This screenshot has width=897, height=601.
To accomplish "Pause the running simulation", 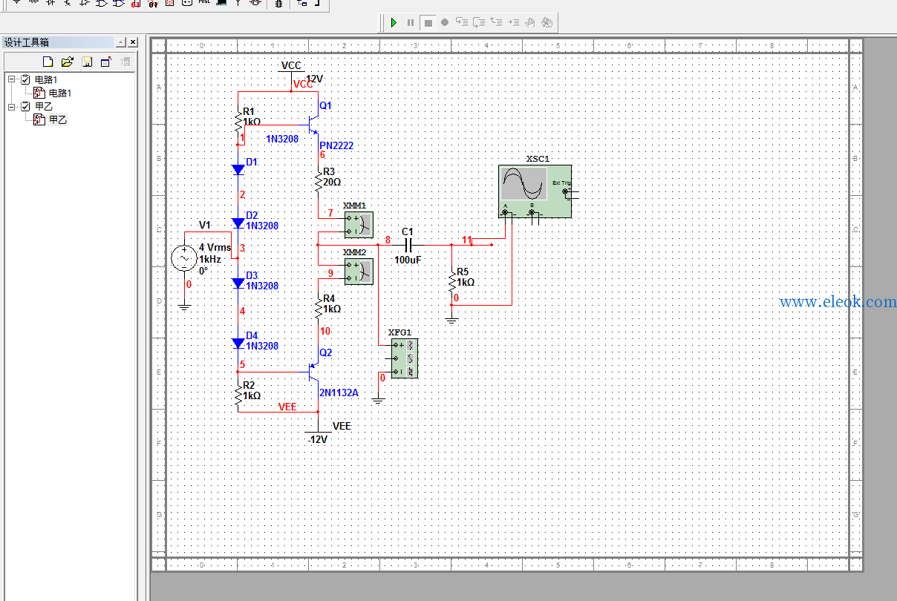I will [x=411, y=23].
